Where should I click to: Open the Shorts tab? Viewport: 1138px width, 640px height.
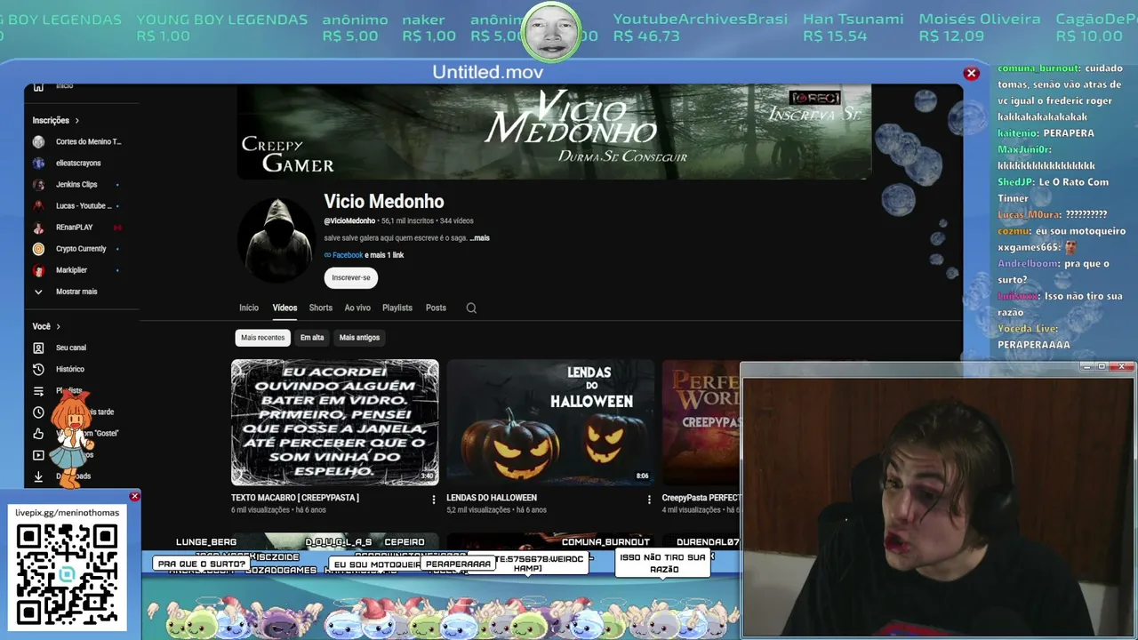[x=321, y=308]
